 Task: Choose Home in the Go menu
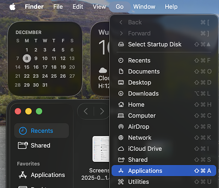click(164, 104)
